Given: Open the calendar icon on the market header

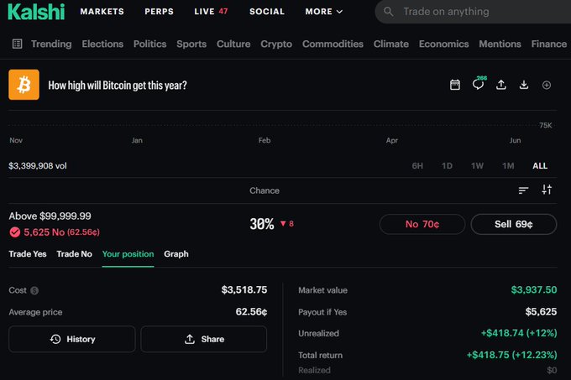Looking at the screenshot, I should click(455, 85).
